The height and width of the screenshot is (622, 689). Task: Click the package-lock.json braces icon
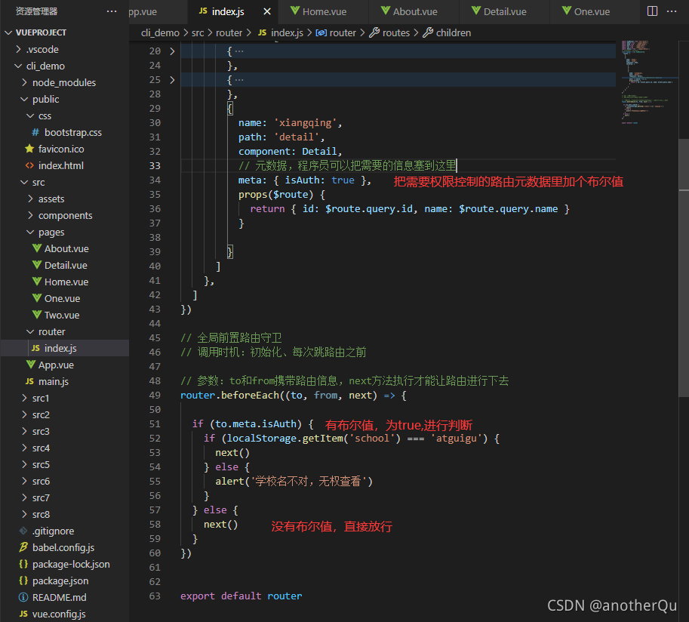(x=23, y=564)
